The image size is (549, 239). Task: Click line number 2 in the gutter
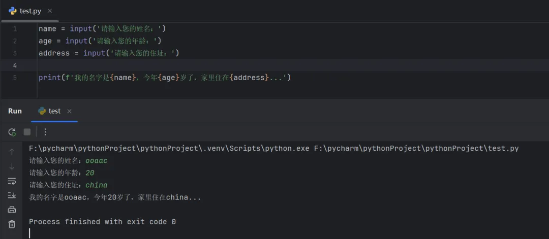15,41
